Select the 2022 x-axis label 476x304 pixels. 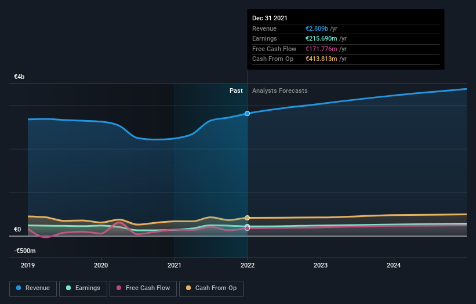pyautogui.click(x=248, y=265)
